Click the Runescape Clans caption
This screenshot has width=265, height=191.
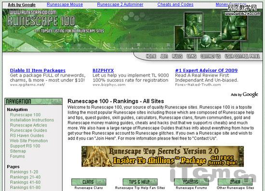(x=89, y=188)
